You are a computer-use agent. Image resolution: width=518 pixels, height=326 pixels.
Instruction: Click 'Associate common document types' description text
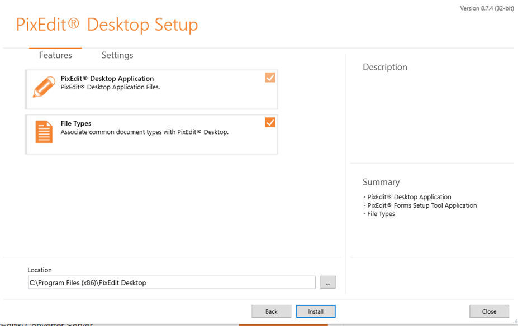[x=144, y=132]
